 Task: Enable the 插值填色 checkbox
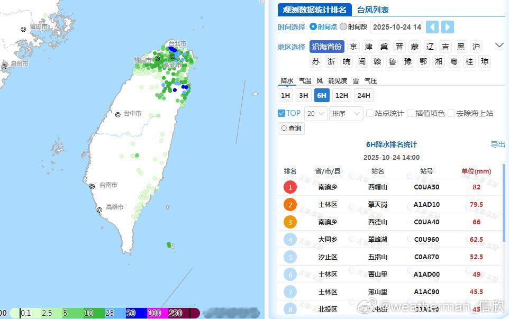point(411,113)
